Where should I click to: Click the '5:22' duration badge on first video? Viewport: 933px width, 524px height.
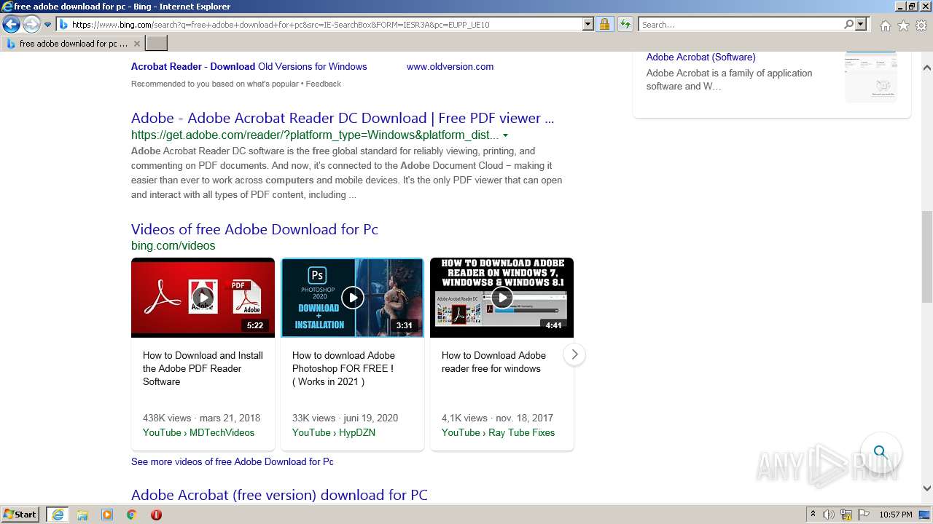(x=255, y=325)
